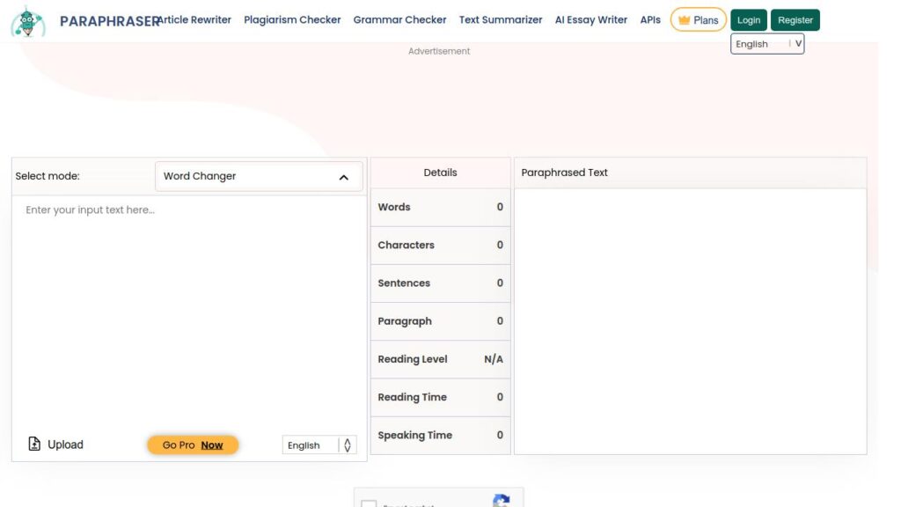Open the AI Essay Writer page
The width and height of the screenshot is (901, 507).
(591, 19)
